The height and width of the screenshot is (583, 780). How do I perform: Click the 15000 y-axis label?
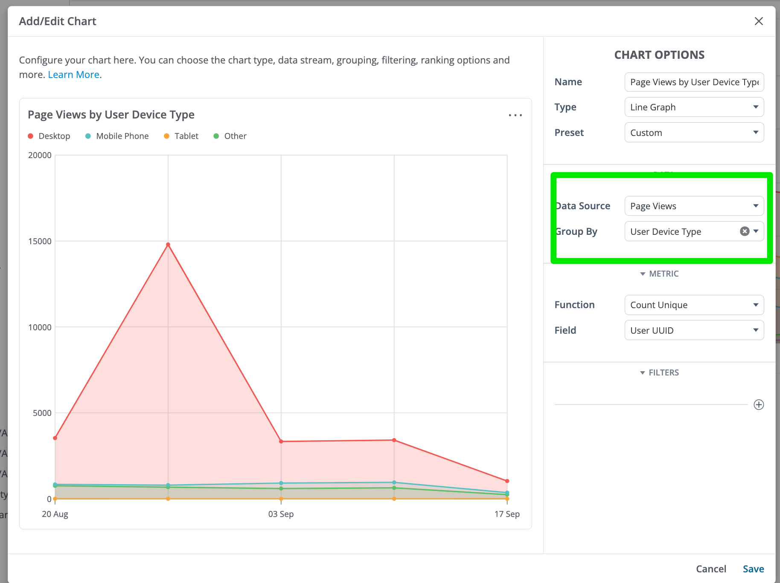(40, 241)
